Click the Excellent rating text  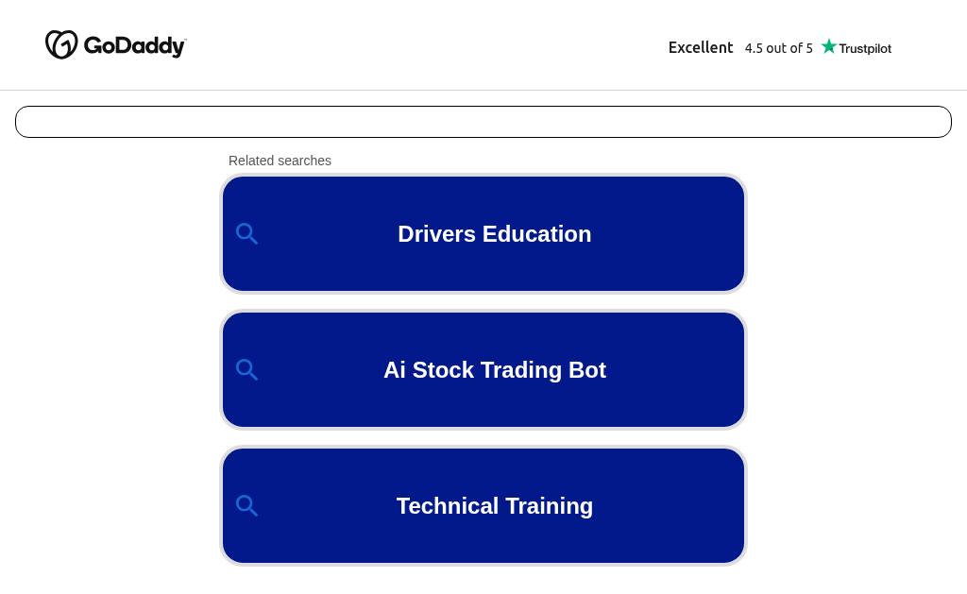(x=701, y=47)
